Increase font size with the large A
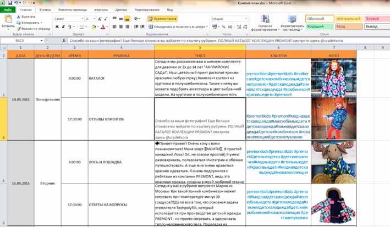The height and width of the screenshot is (227, 390). (x=100, y=19)
